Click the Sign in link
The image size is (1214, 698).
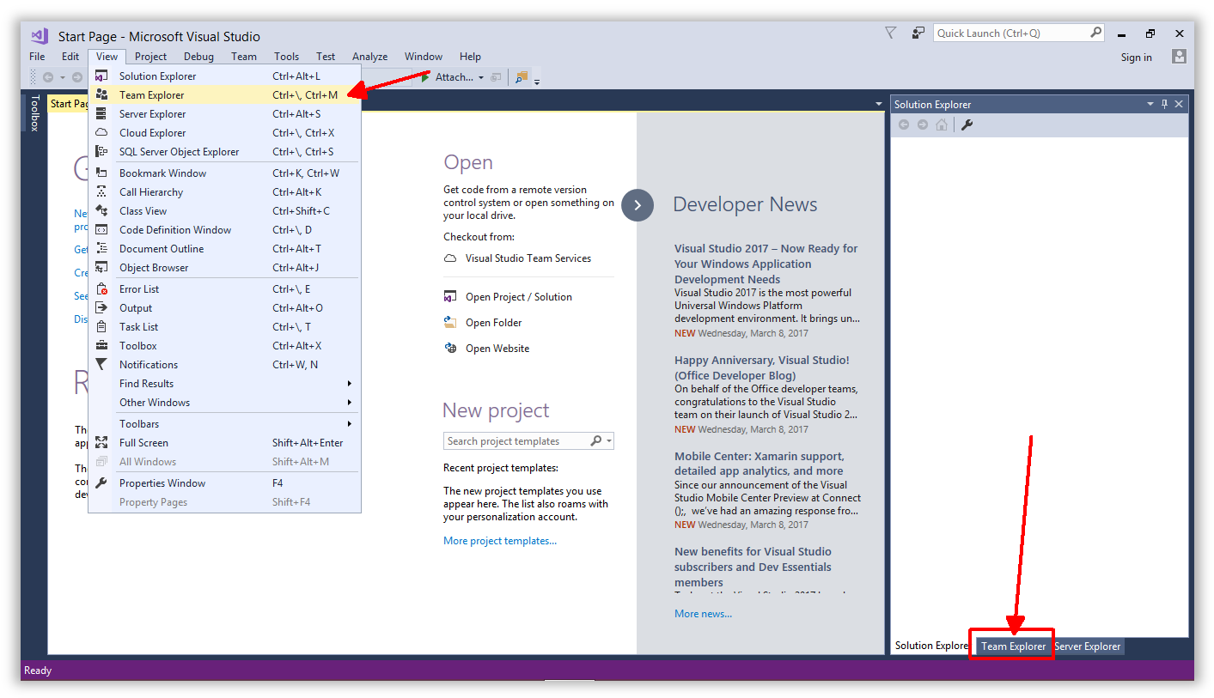[x=1136, y=58]
